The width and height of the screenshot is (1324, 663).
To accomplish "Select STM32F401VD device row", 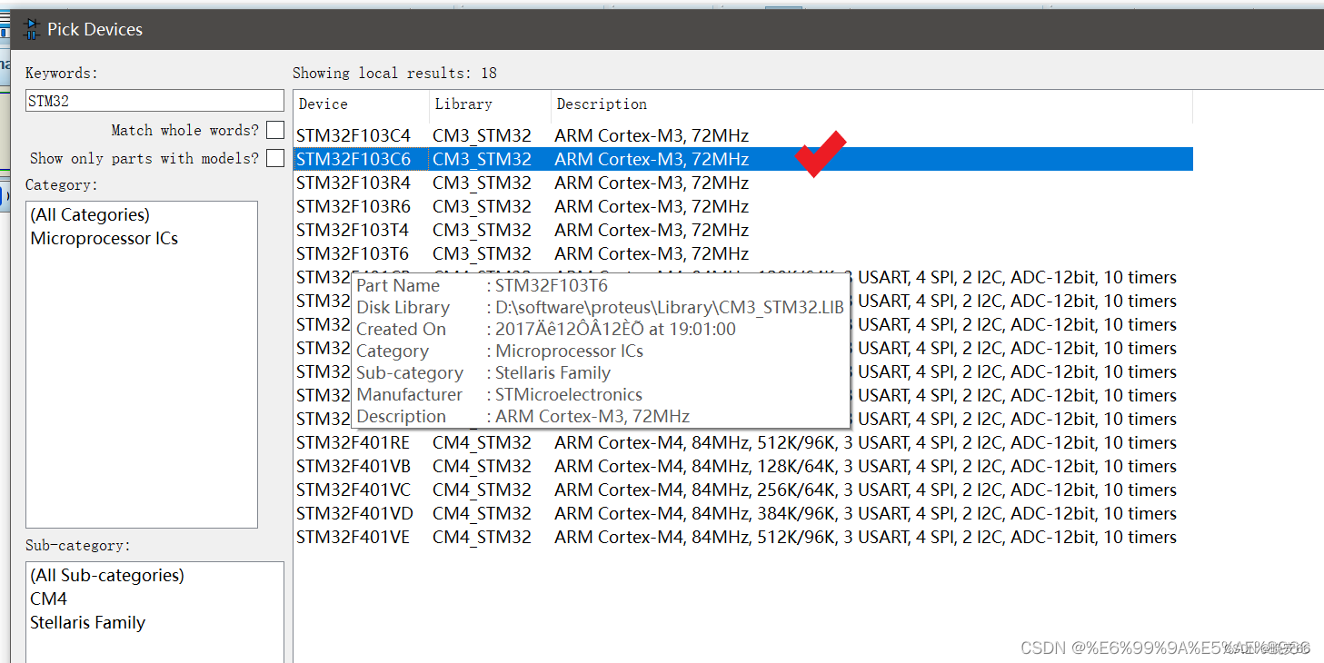I will click(x=743, y=514).
